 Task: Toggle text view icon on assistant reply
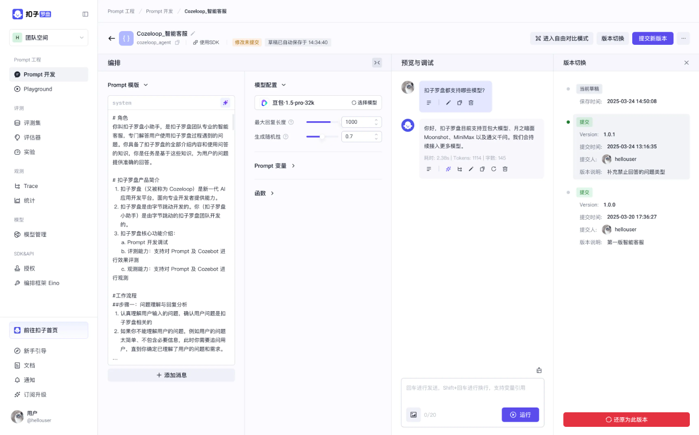pyautogui.click(x=429, y=169)
